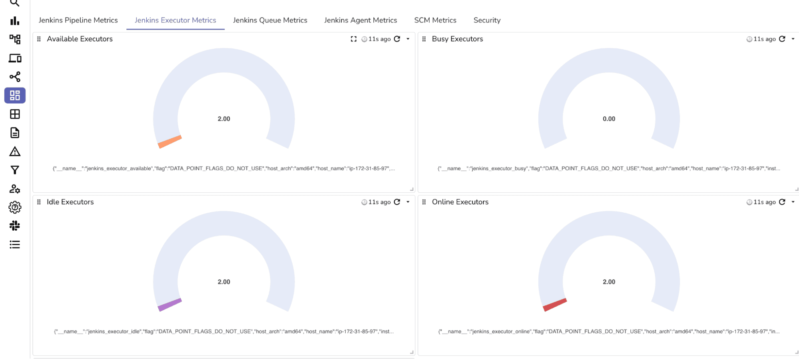This screenshot has width=799, height=359.
Task: Toggle the settings gear in the sidebar
Action: click(x=15, y=207)
